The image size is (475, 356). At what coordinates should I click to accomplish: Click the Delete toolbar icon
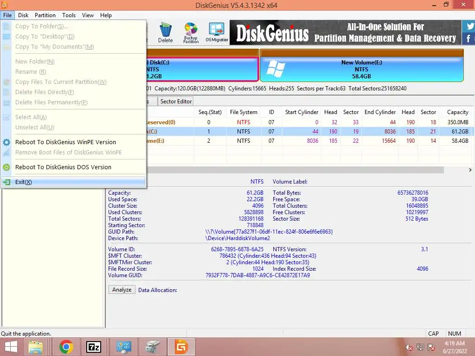pyautogui.click(x=166, y=32)
